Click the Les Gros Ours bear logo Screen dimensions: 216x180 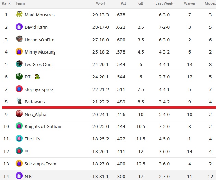click(19, 64)
